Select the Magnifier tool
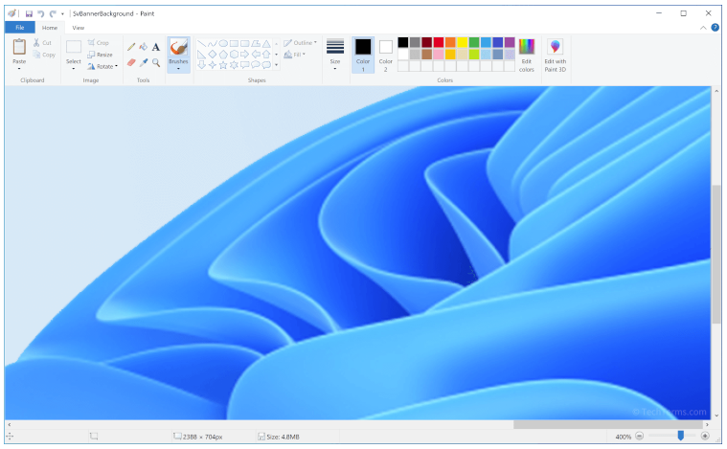Screen dimensions: 727x449 click(156, 62)
